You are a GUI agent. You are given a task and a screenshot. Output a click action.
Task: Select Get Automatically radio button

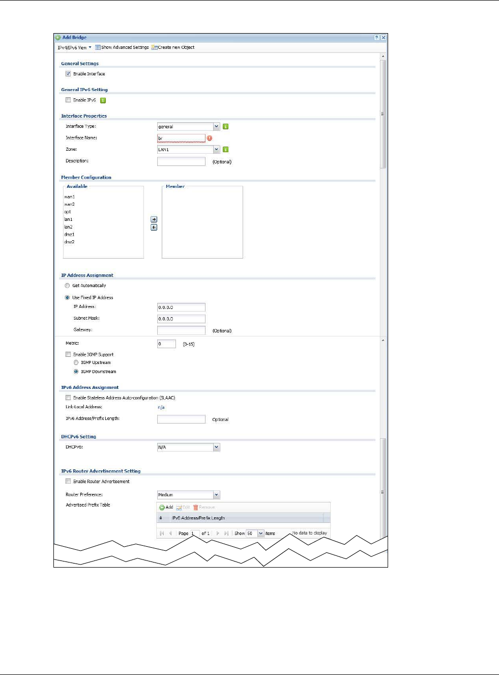pos(67,286)
